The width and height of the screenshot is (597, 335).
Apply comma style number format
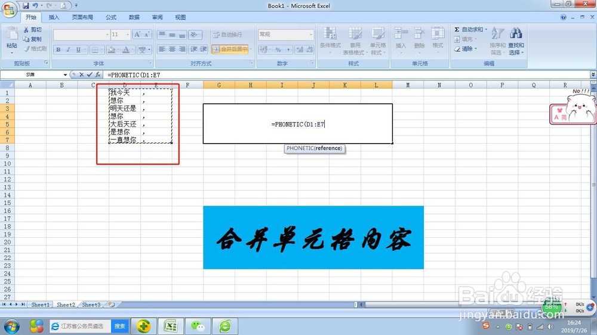tap(288, 49)
